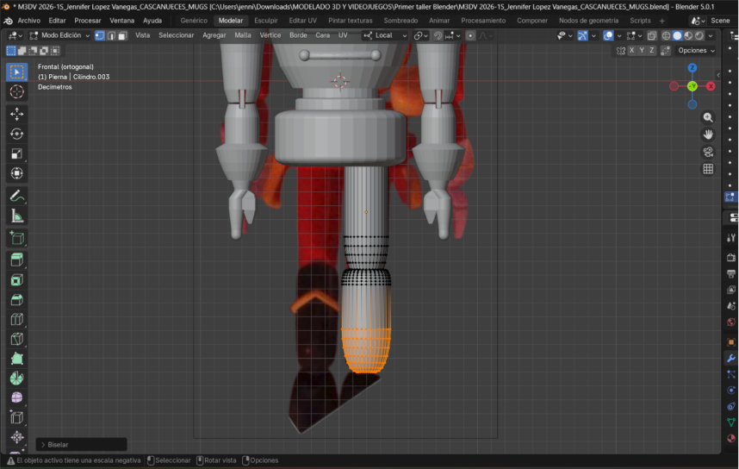The width and height of the screenshot is (739, 469).
Task: Choose the Measure tool
Action: (x=16, y=216)
